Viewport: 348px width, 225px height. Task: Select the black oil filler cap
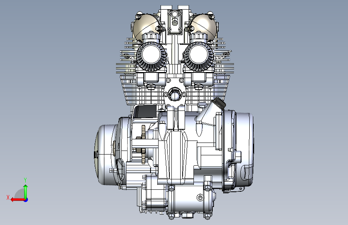click(220, 103)
